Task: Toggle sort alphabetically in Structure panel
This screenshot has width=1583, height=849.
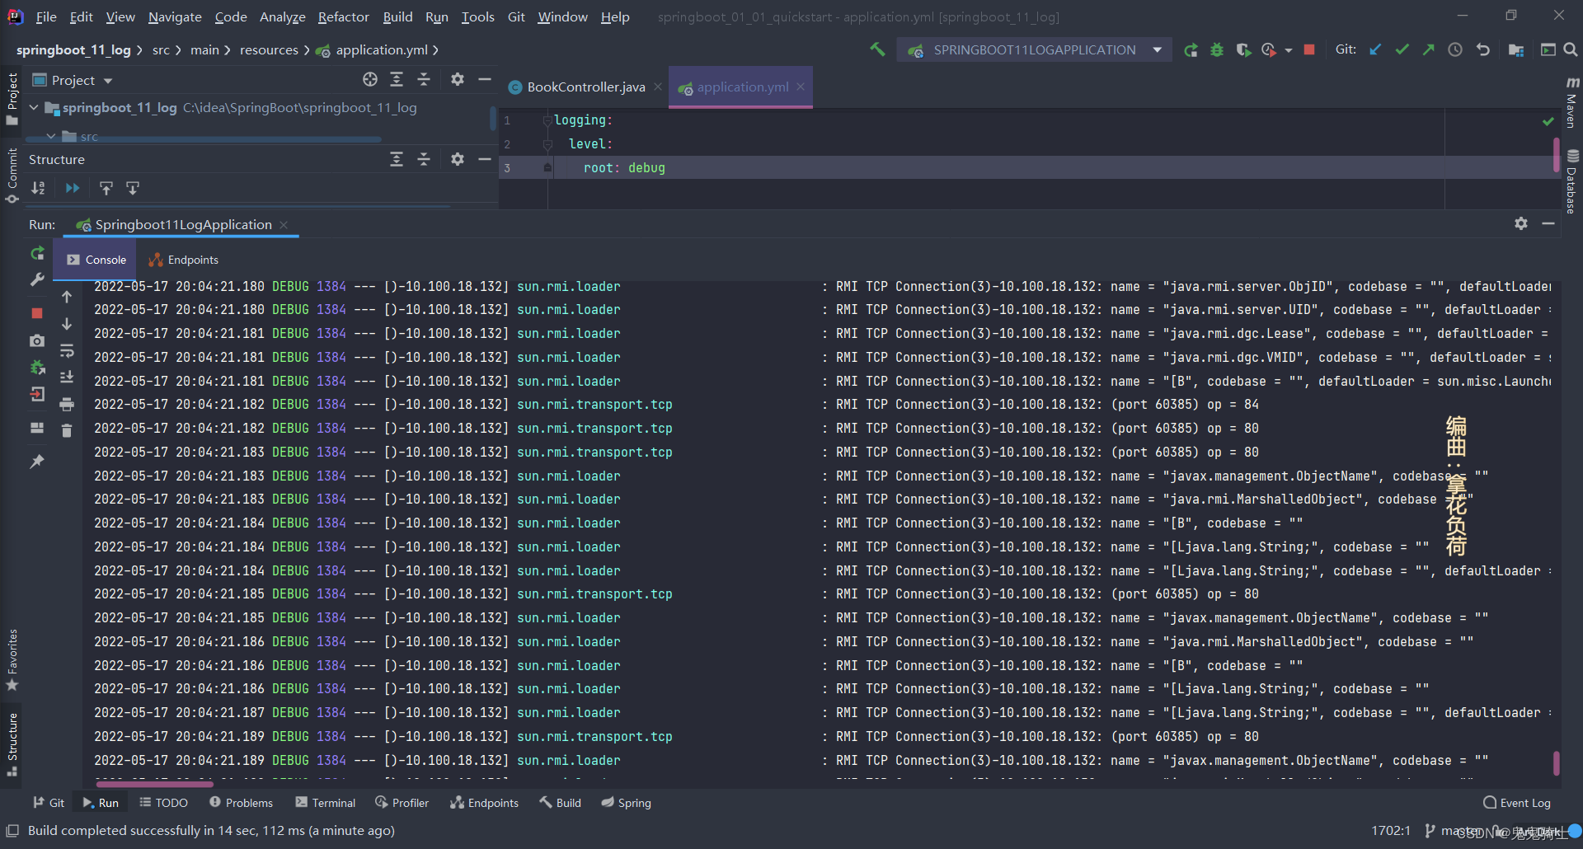Action: 38,188
